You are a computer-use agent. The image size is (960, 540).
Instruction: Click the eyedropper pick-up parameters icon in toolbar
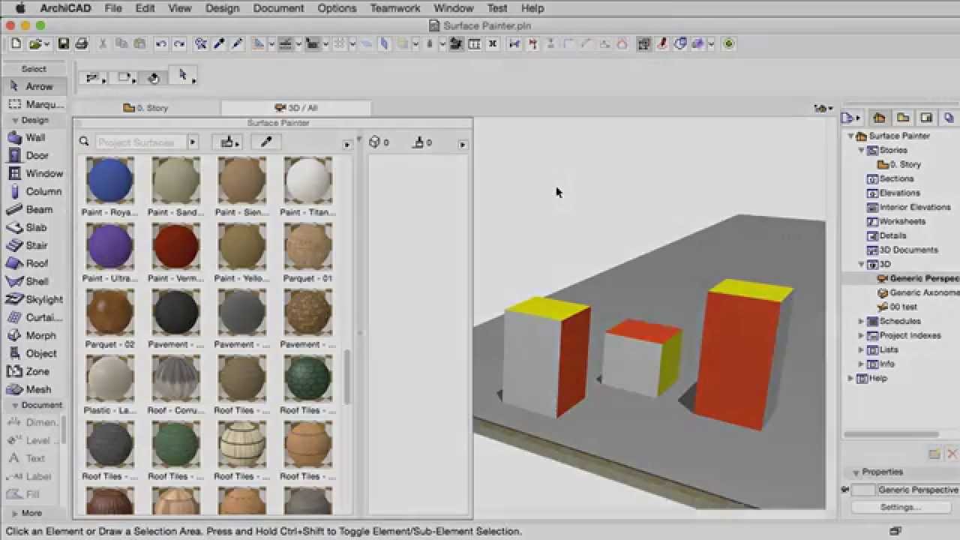[x=220, y=44]
